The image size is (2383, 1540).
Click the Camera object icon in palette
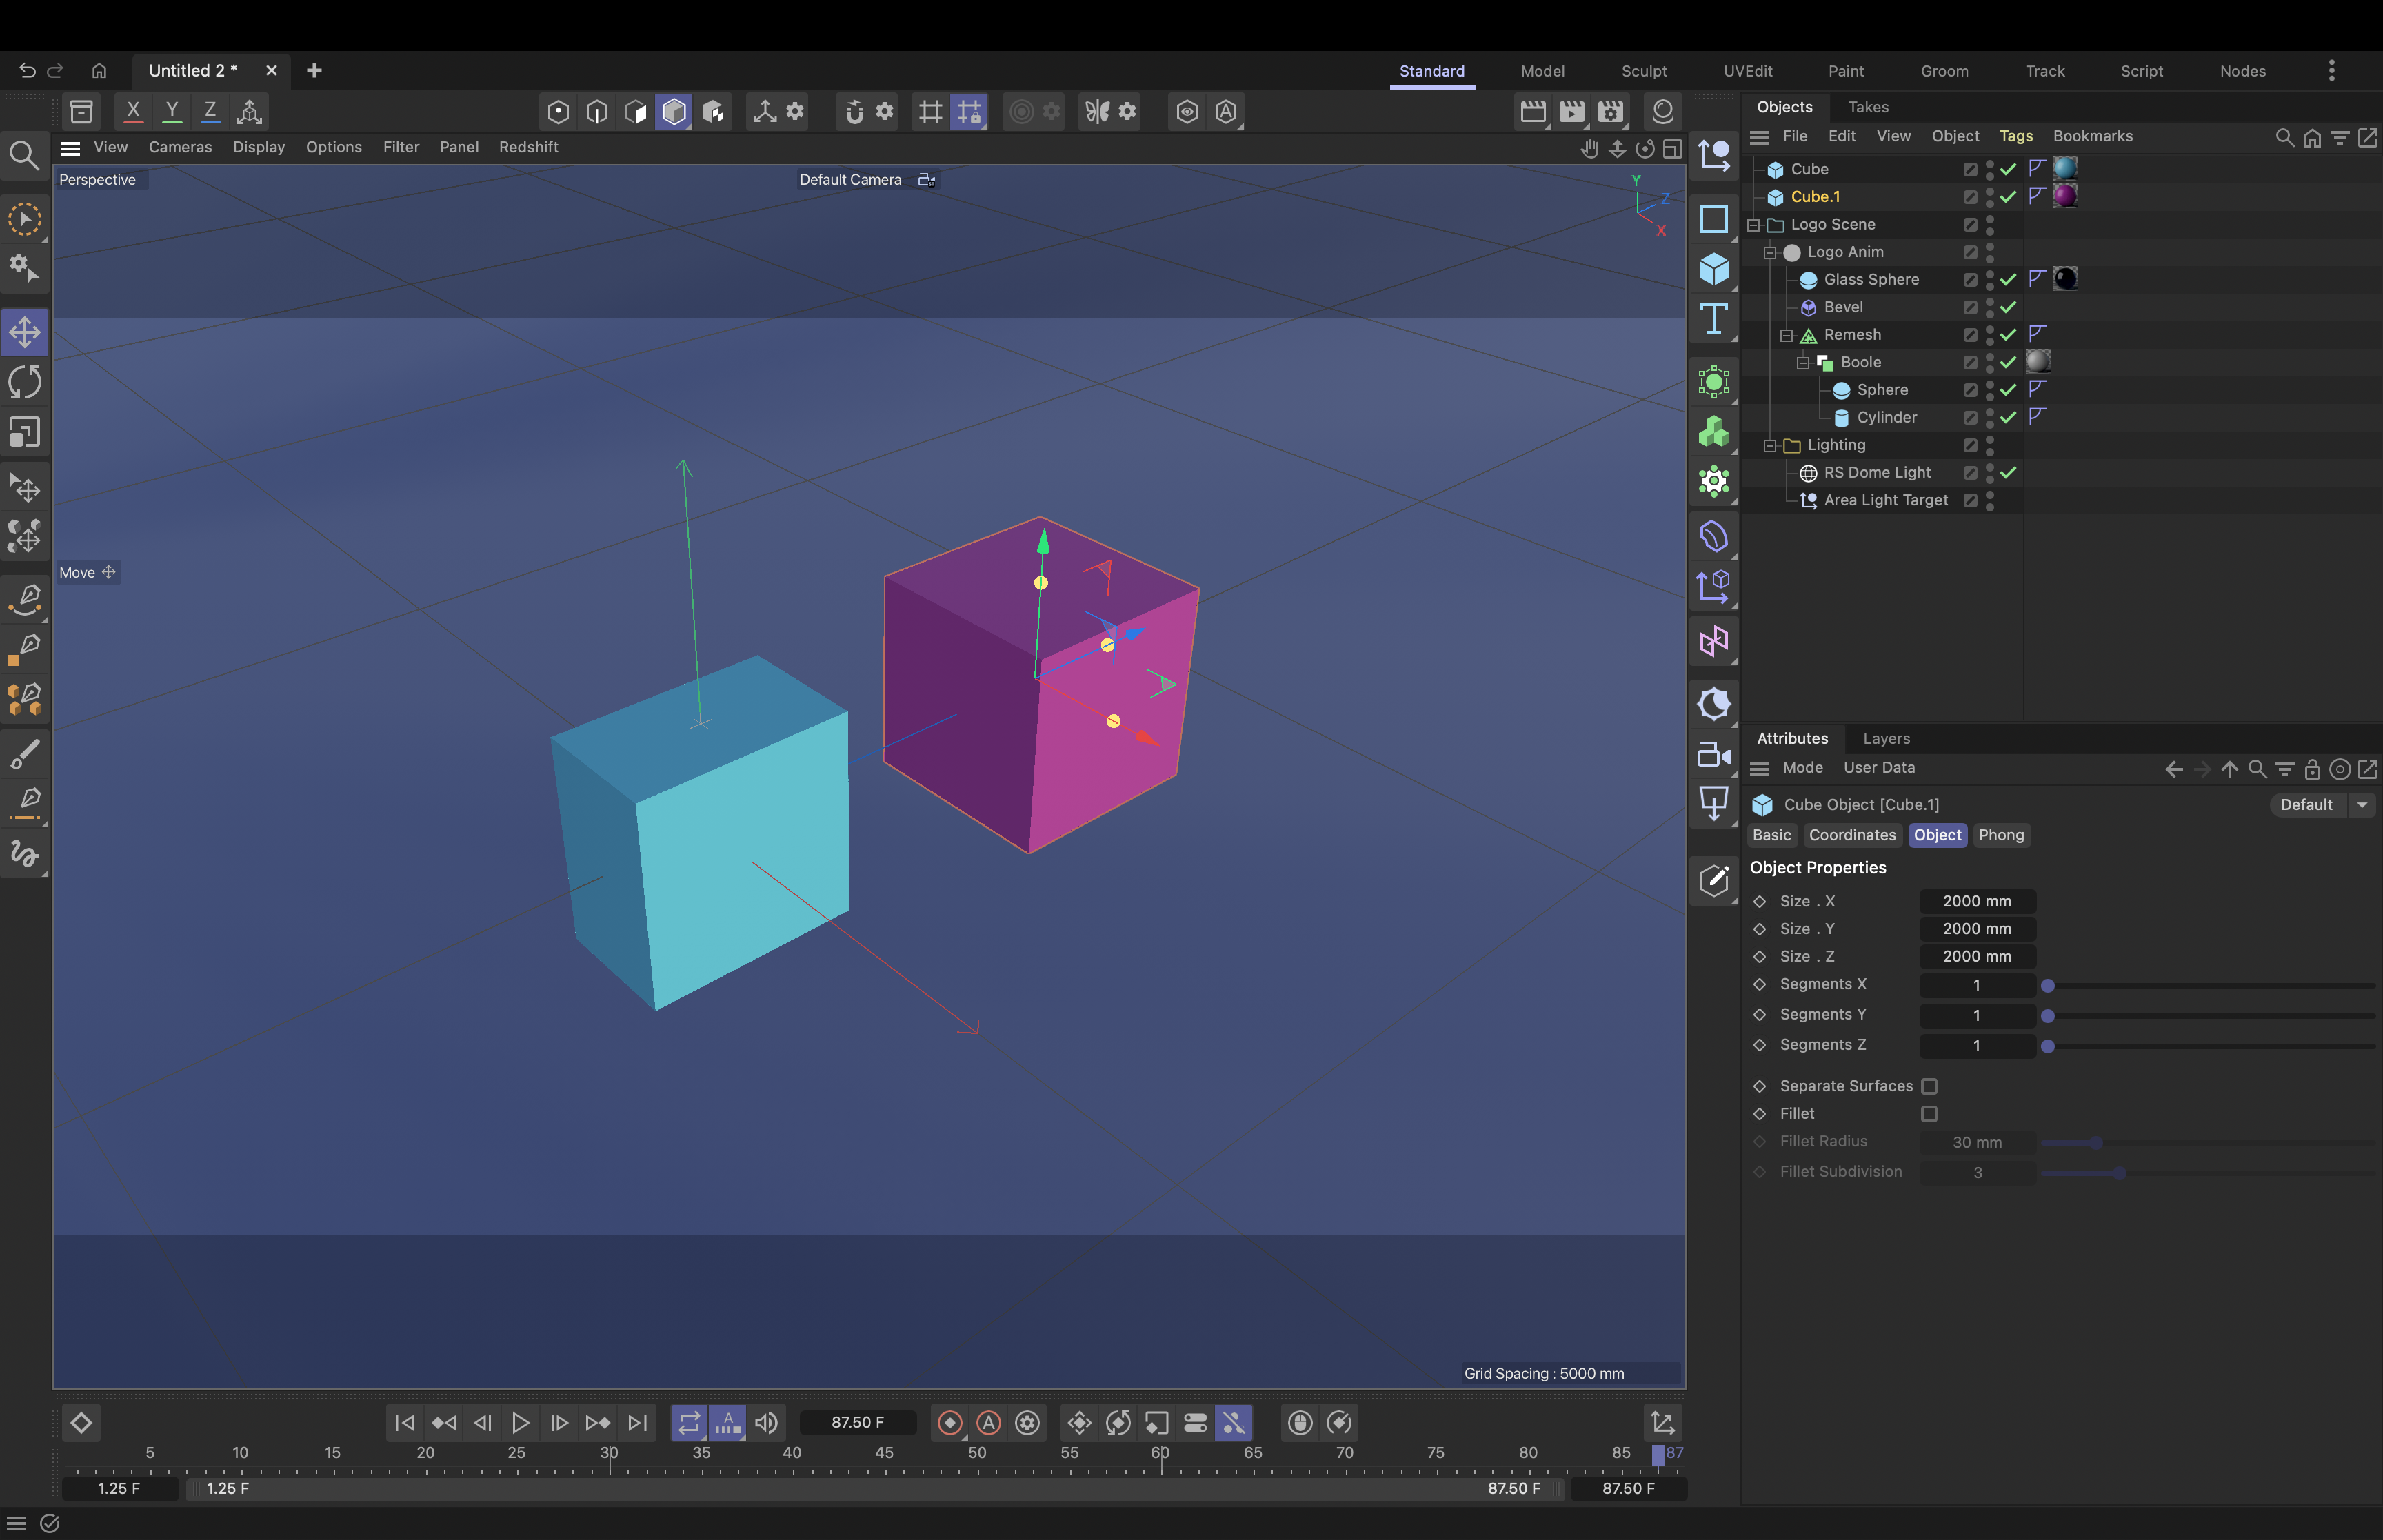click(1713, 755)
